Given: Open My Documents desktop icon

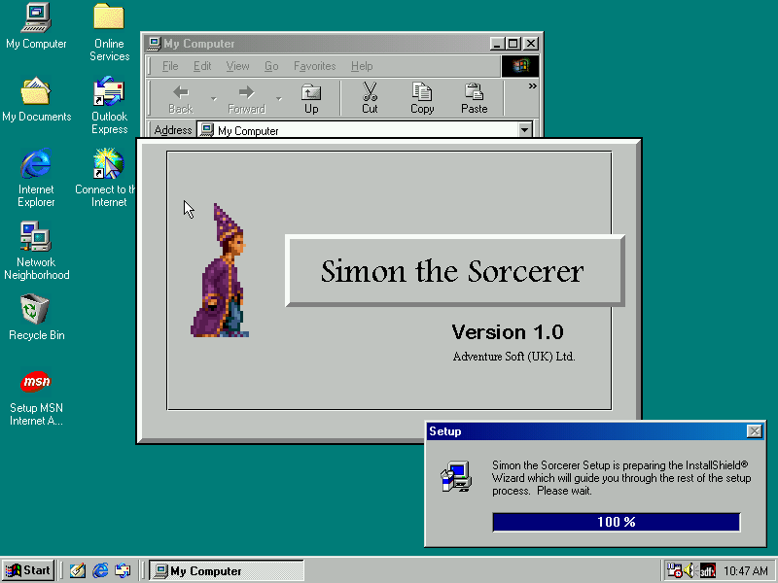Looking at the screenshot, I should pyautogui.click(x=36, y=91).
